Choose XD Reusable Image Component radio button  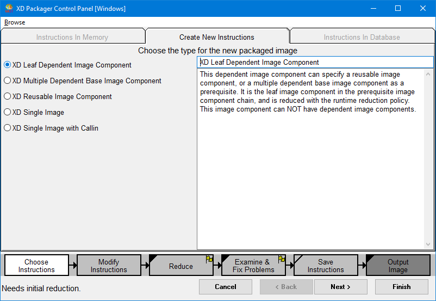click(8, 96)
